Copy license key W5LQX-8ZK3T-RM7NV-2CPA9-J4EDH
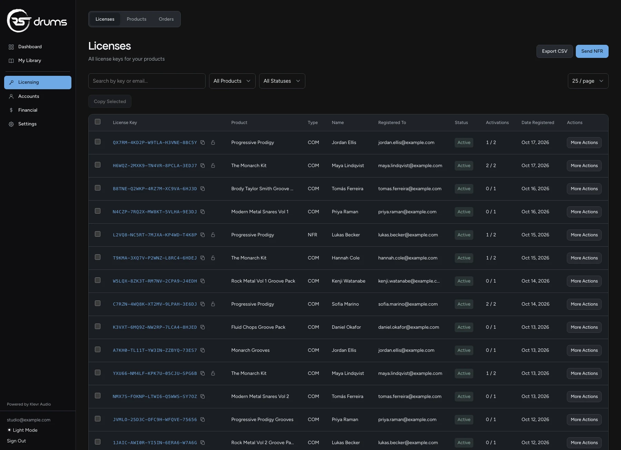The width and height of the screenshot is (621, 450). 203,281
